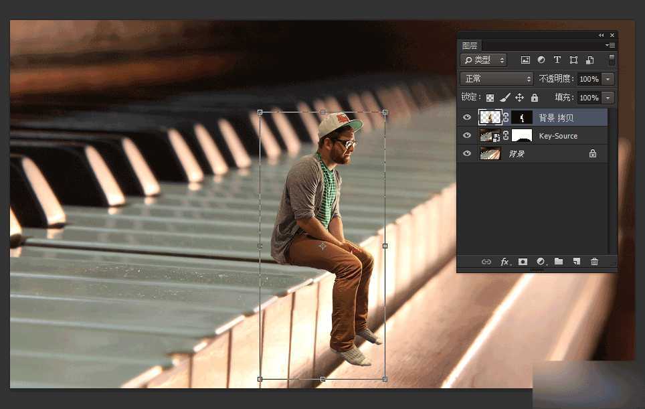Open the layers panel flyout menu
The image size is (645, 409).
coord(610,46)
